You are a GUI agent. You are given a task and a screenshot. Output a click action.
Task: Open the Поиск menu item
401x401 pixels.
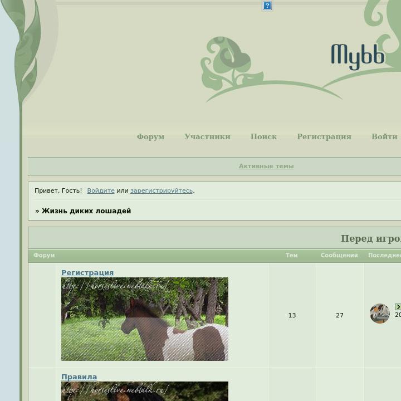263,136
